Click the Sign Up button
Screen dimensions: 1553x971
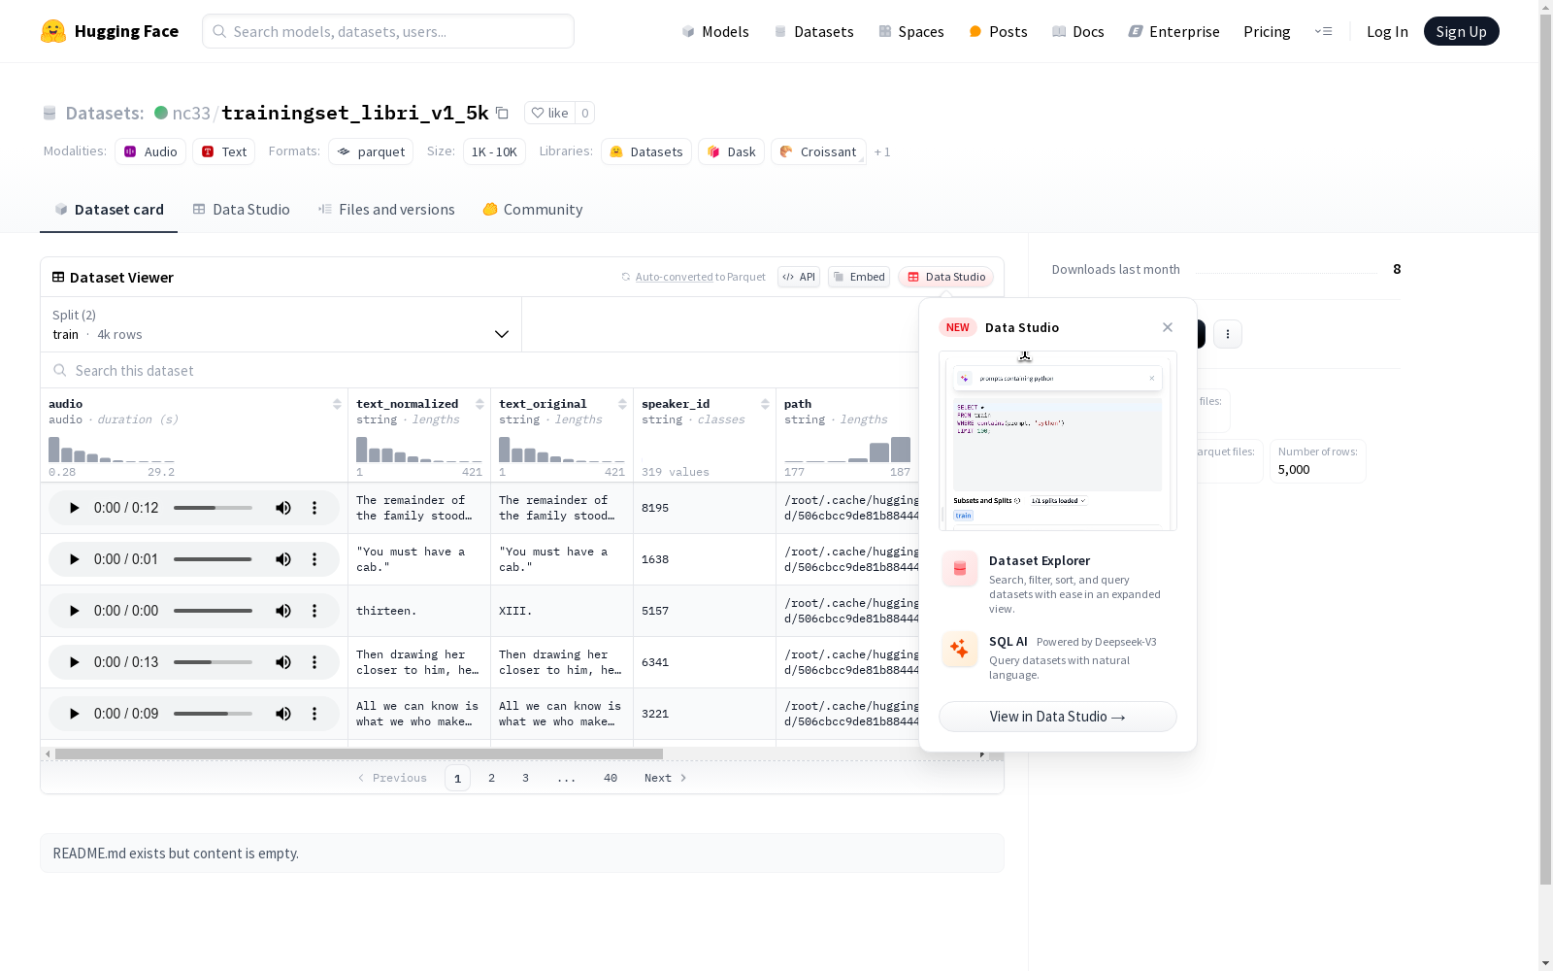coord(1462,31)
